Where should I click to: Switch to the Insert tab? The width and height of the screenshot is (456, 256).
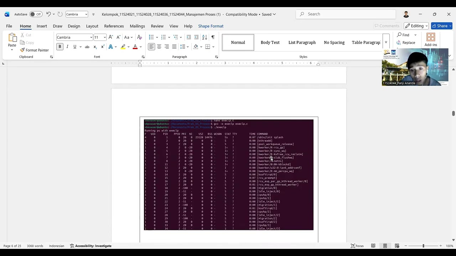[x=42, y=26]
